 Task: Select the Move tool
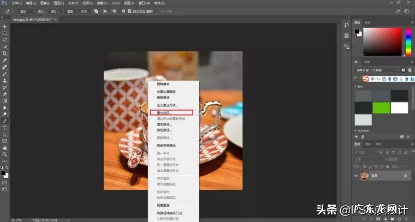[x=5, y=26]
